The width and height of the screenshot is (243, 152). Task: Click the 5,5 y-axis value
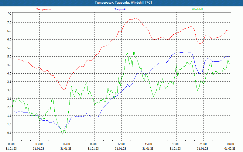(x=9, y=48)
